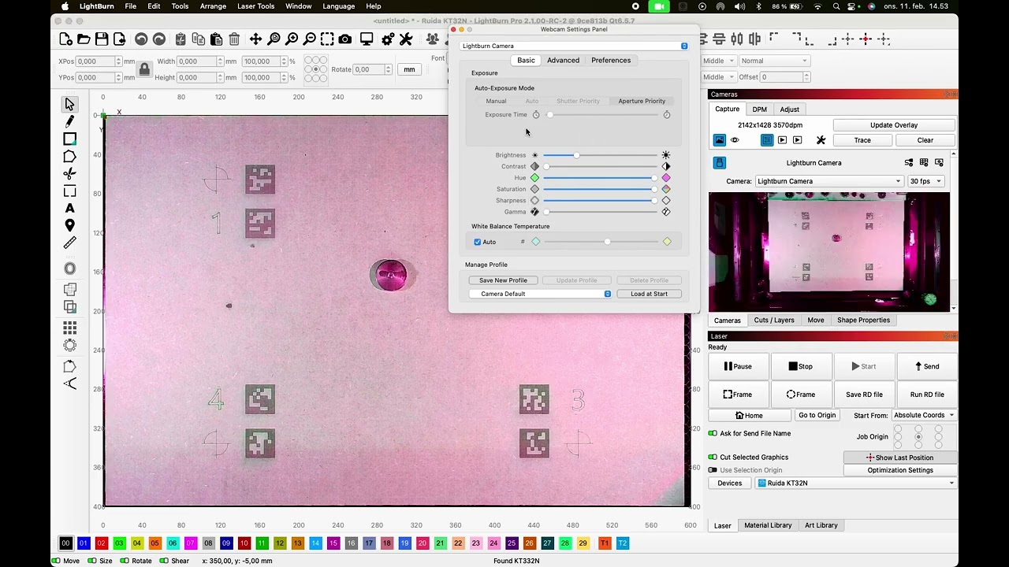Open the Lightburn Camera selector in Webcam Settings

pos(574,46)
